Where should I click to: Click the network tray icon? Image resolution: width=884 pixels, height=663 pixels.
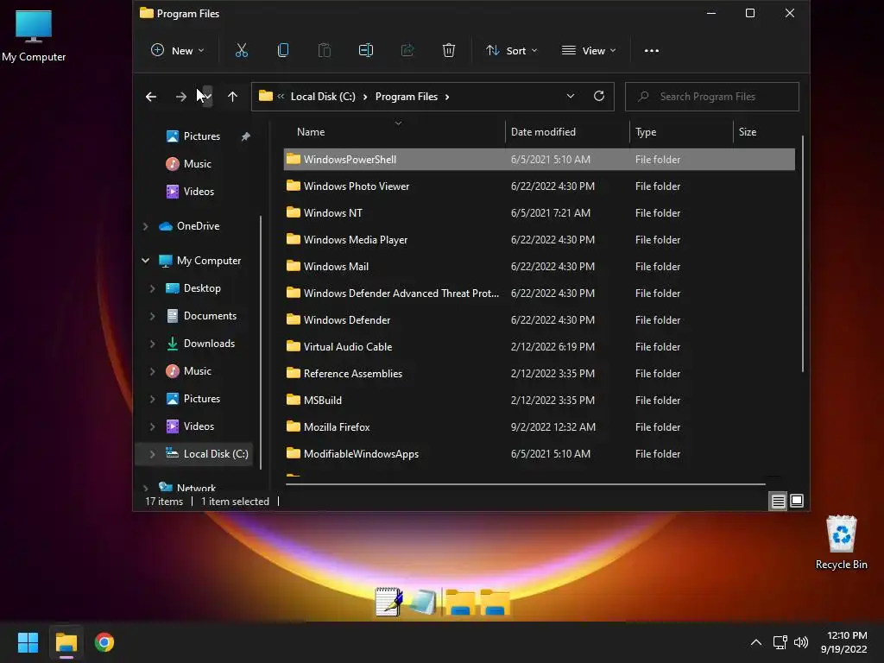point(780,642)
